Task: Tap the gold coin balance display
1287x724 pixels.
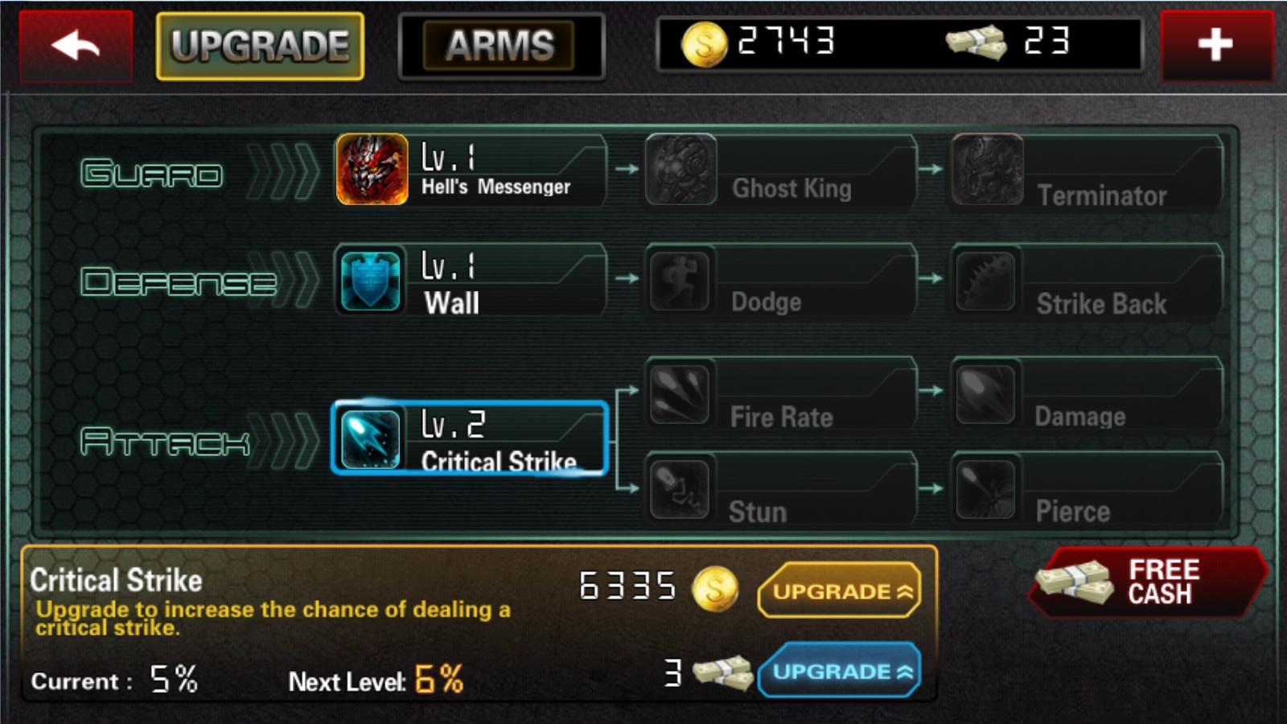Action: click(x=758, y=42)
